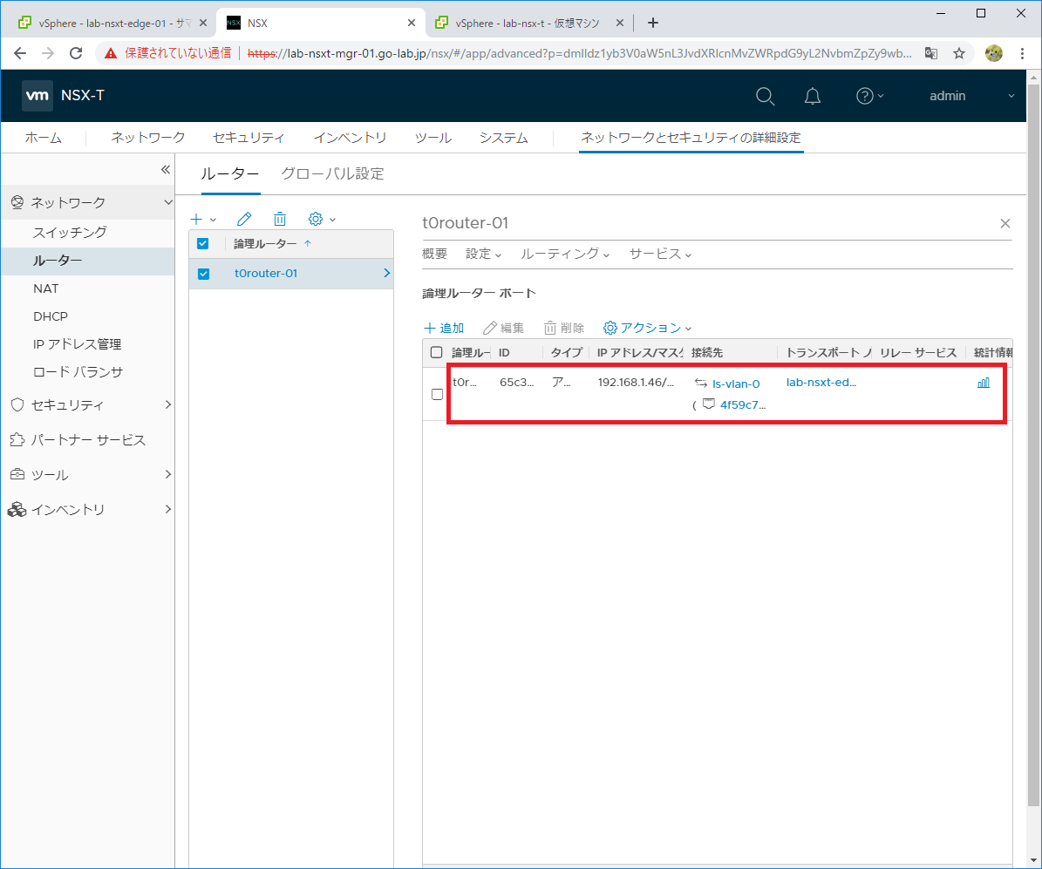The height and width of the screenshot is (869, 1042).
Task: Select ロード バランサ in the sidebar
Action: click(x=78, y=373)
